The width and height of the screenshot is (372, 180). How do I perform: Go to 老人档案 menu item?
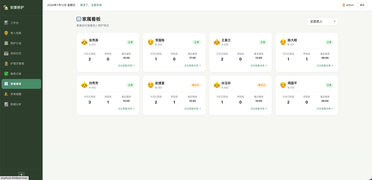click(21, 33)
